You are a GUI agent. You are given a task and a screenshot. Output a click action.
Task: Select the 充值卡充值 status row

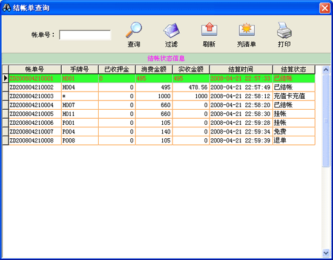coord(162,96)
